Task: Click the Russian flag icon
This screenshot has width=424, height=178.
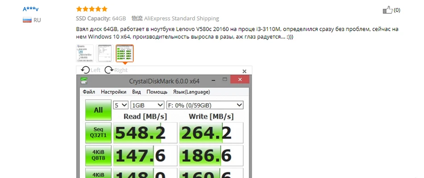Action: [27, 20]
